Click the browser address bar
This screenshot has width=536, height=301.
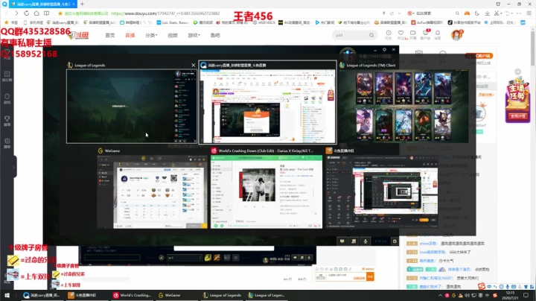click(219, 13)
